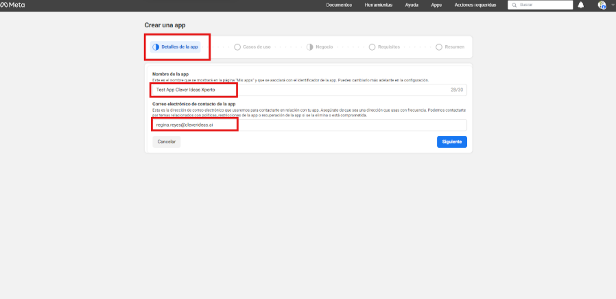616x299 pixels.
Task: Open the Ayuda menu
Action: tap(412, 5)
